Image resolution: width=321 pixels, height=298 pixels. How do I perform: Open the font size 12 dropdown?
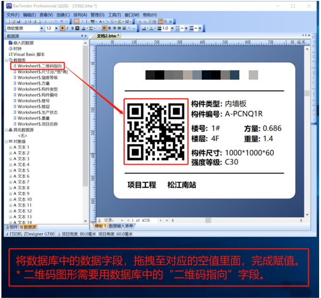tap(56, 28)
